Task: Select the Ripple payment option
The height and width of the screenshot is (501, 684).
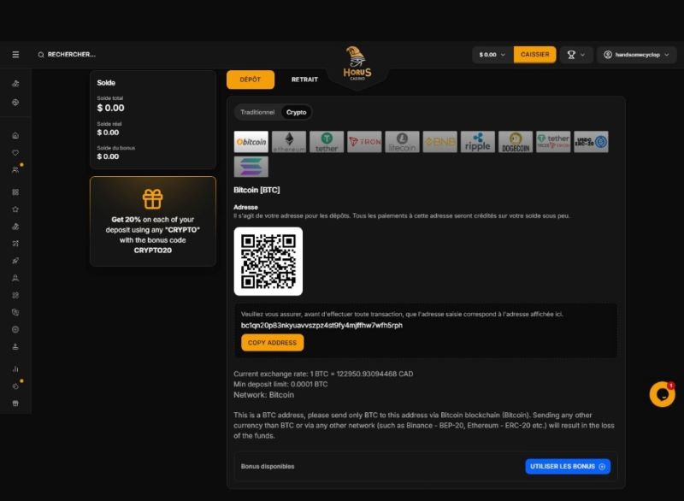Action: point(478,142)
